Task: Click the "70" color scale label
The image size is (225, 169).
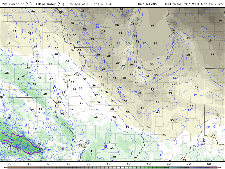Action: coord(189,164)
